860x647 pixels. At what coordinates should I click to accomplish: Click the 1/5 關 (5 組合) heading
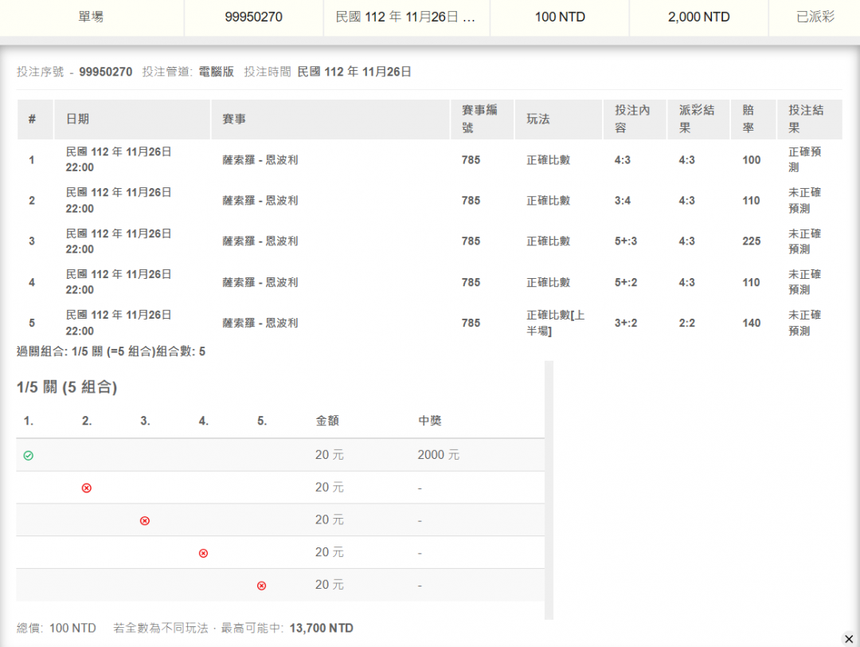[67, 387]
